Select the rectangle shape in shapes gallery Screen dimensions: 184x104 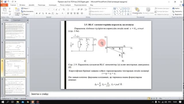coord(123,9)
